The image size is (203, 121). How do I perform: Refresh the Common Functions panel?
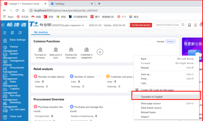click(x=170, y=41)
